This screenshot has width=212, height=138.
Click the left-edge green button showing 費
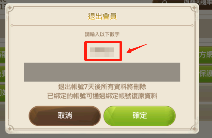coord(2,74)
